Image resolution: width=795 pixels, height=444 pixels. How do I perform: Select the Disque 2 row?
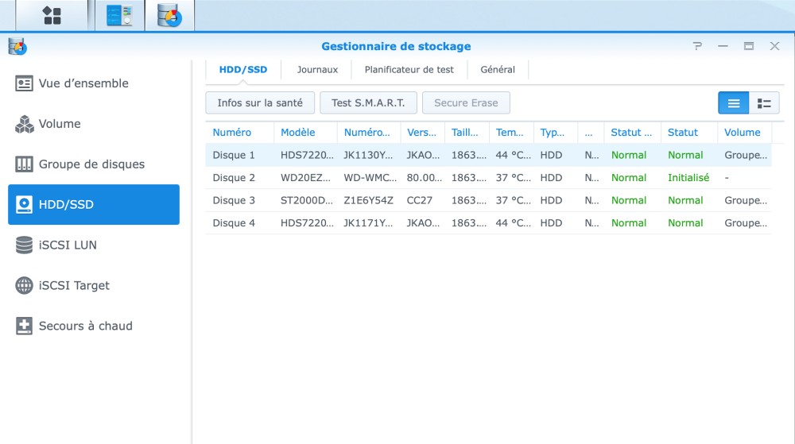coord(234,178)
